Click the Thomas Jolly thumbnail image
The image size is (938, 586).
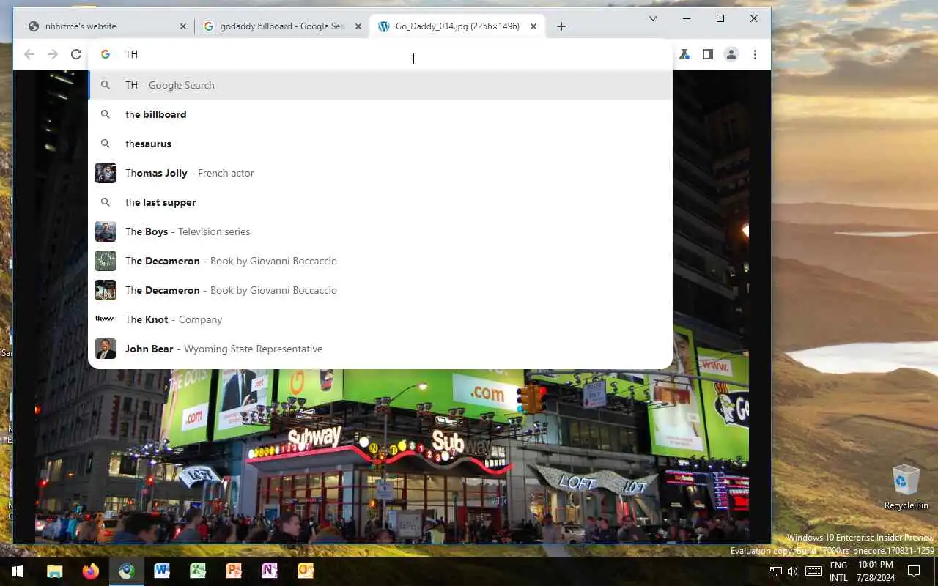[x=106, y=173]
